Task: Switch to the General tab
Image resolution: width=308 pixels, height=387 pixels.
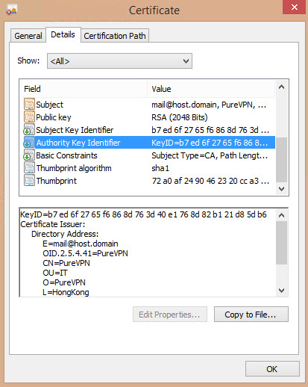Action: [28, 36]
